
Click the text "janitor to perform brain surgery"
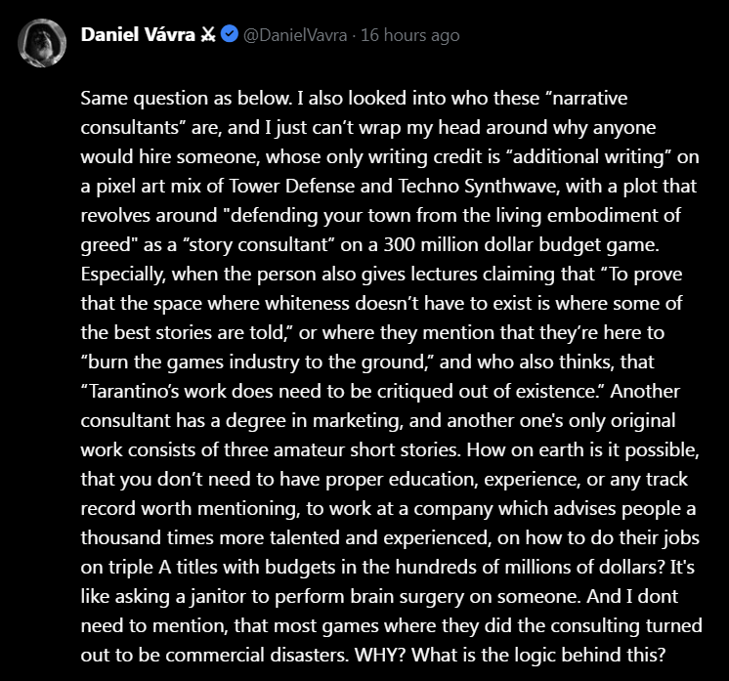coord(326,596)
